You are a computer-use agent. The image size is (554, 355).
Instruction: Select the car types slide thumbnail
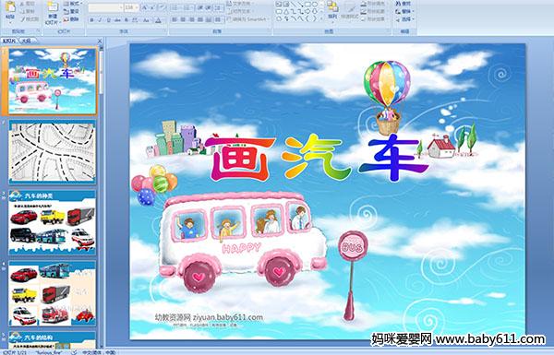(53, 222)
